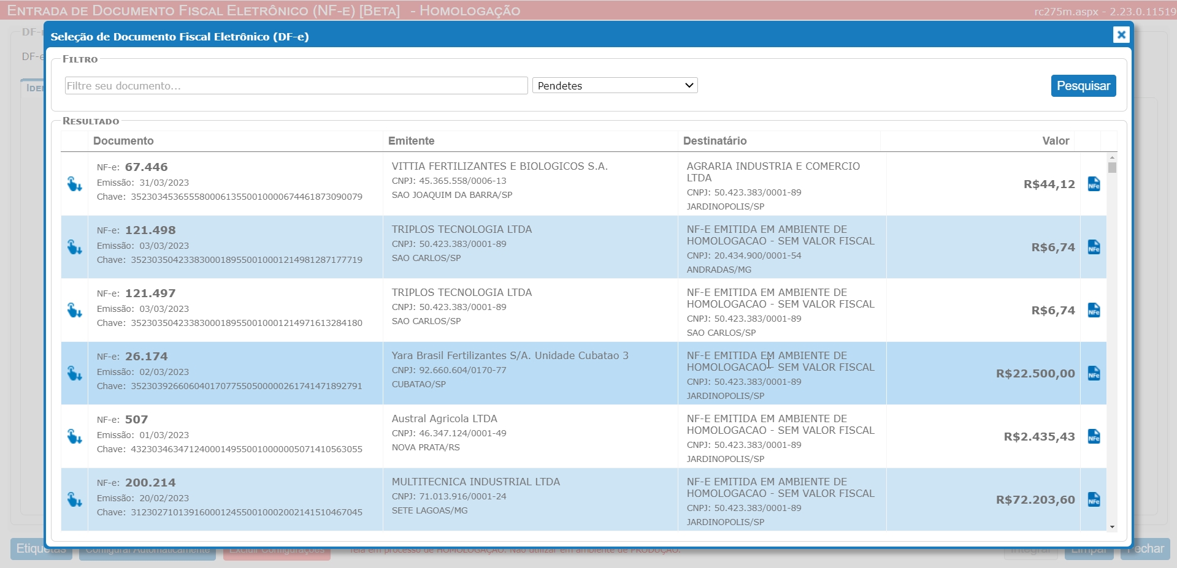Click the results list scrollbar thumb
This screenshot has width=1177, height=568.
[x=1112, y=167]
